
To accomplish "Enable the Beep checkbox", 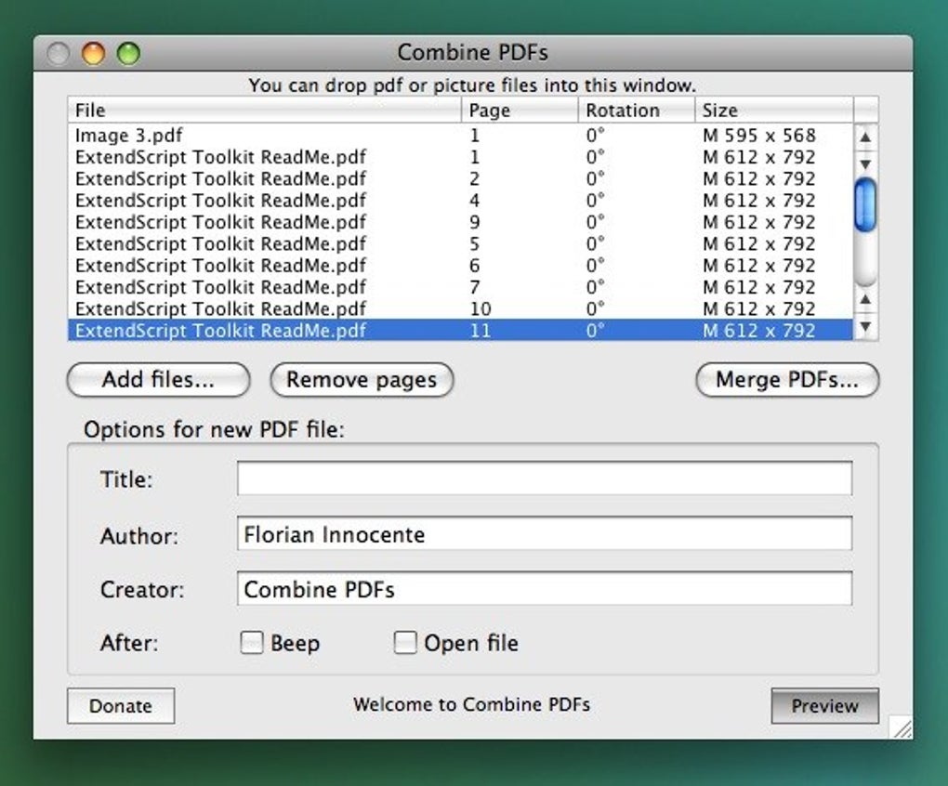I will 251,643.
